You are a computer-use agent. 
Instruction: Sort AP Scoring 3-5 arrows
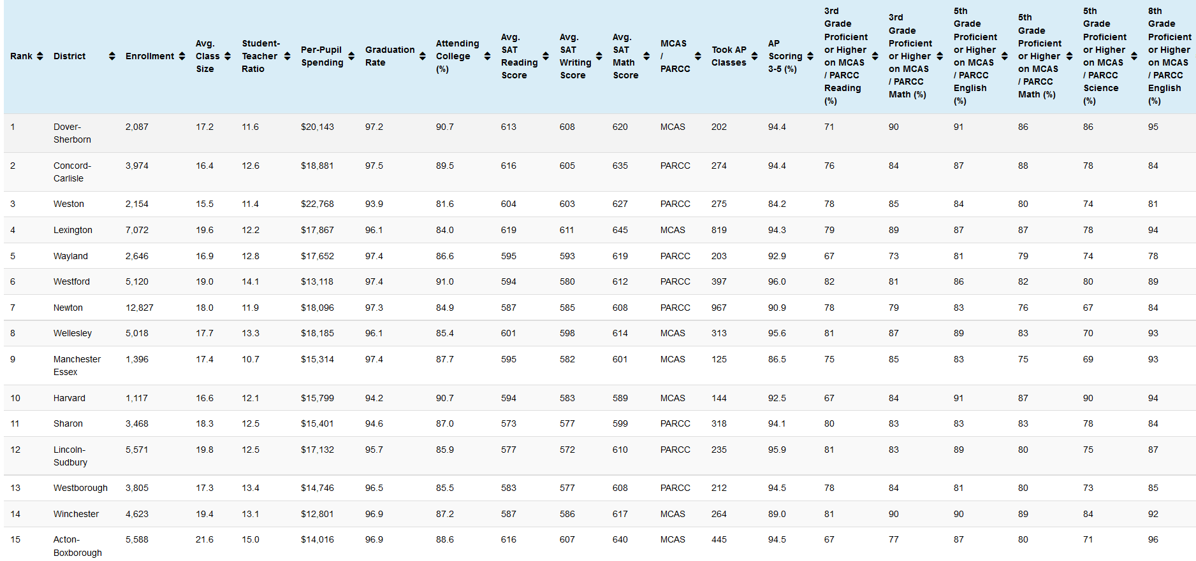pyautogui.click(x=810, y=56)
